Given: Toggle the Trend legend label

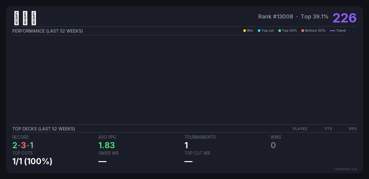Looking at the screenshot, I should 341,31.
